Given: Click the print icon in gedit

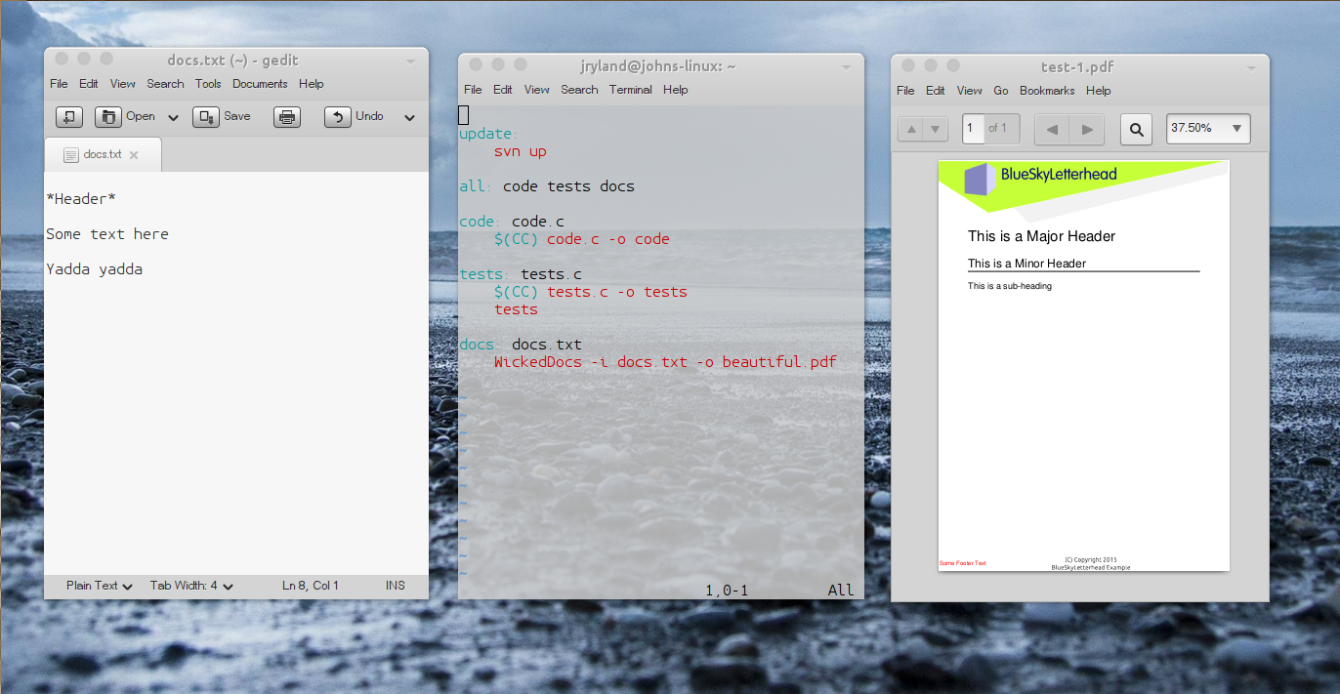Looking at the screenshot, I should point(286,117).
